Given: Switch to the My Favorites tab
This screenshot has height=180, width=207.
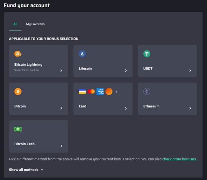Looking at the screenshot, I should point(35,24).
